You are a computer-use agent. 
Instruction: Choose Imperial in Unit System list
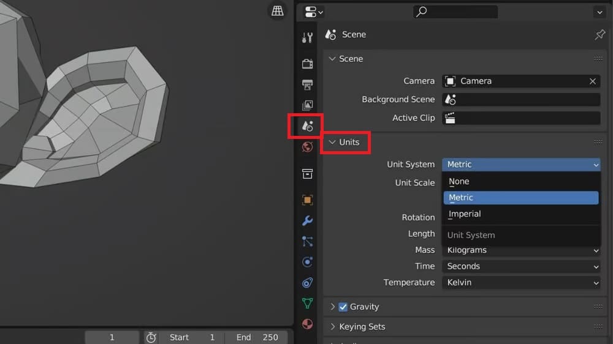[521, 214]
